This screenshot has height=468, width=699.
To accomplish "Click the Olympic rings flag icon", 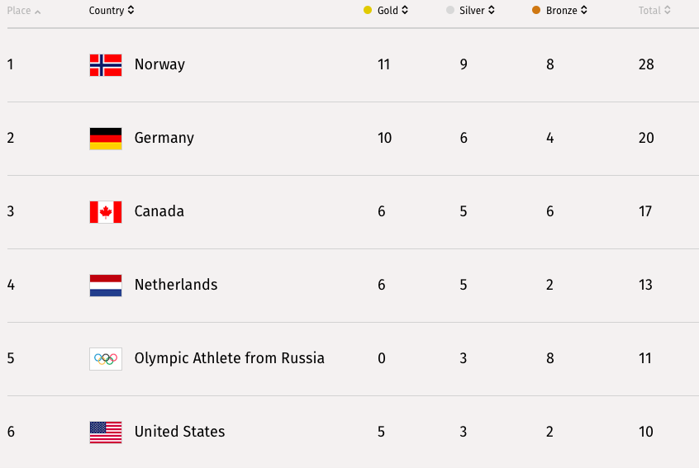I will tap(106, 358).
